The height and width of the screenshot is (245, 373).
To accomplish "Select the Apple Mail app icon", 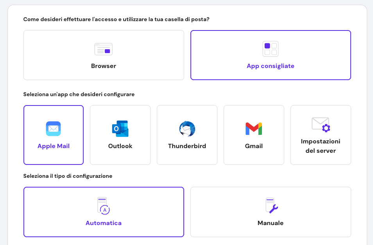I will (54, 129).
